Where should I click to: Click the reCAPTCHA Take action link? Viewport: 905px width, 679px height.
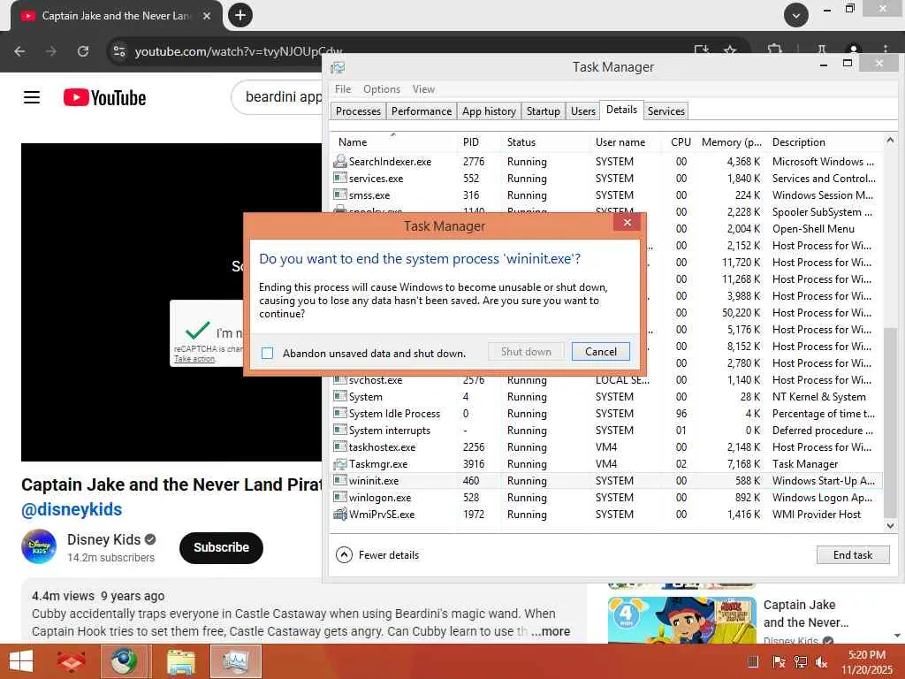click(194, 359)
